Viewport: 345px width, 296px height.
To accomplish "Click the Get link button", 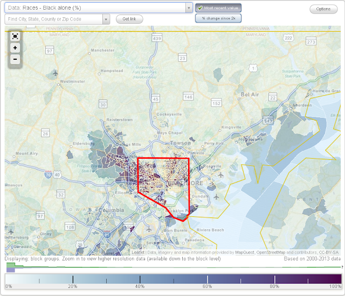I will [129, 19].
